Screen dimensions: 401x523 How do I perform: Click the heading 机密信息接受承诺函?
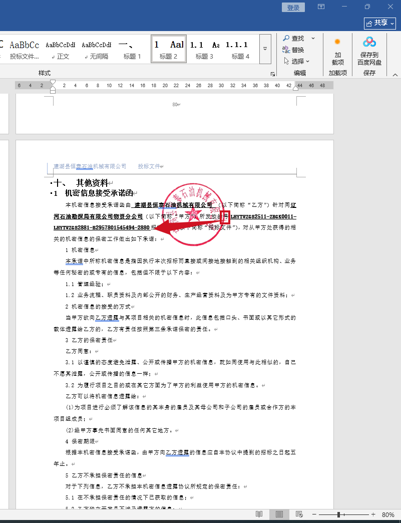click(x=99, y=193)
